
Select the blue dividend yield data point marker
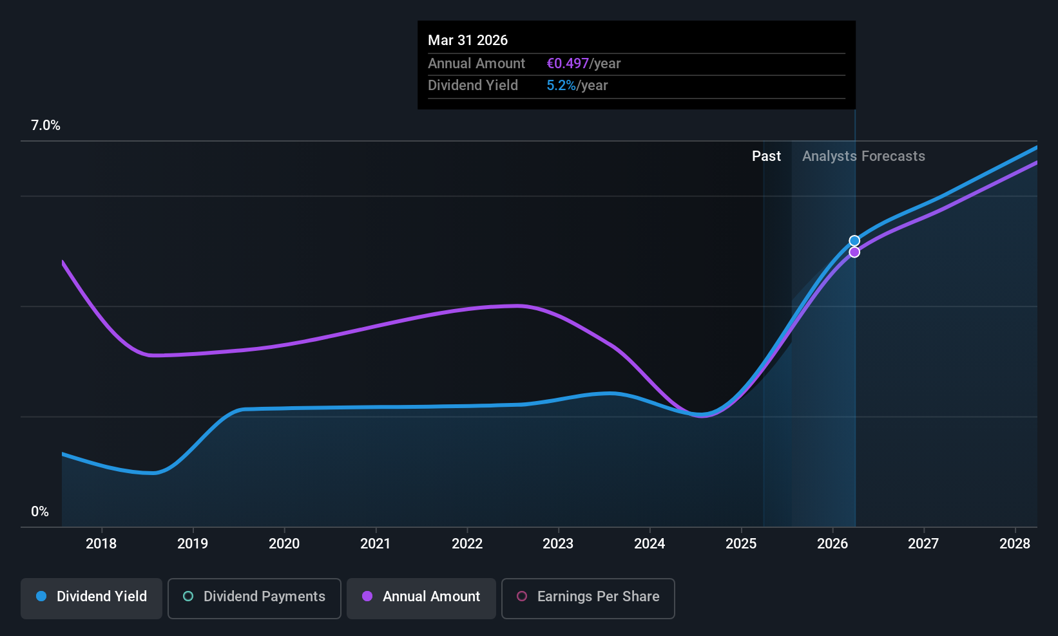point(854,241)
